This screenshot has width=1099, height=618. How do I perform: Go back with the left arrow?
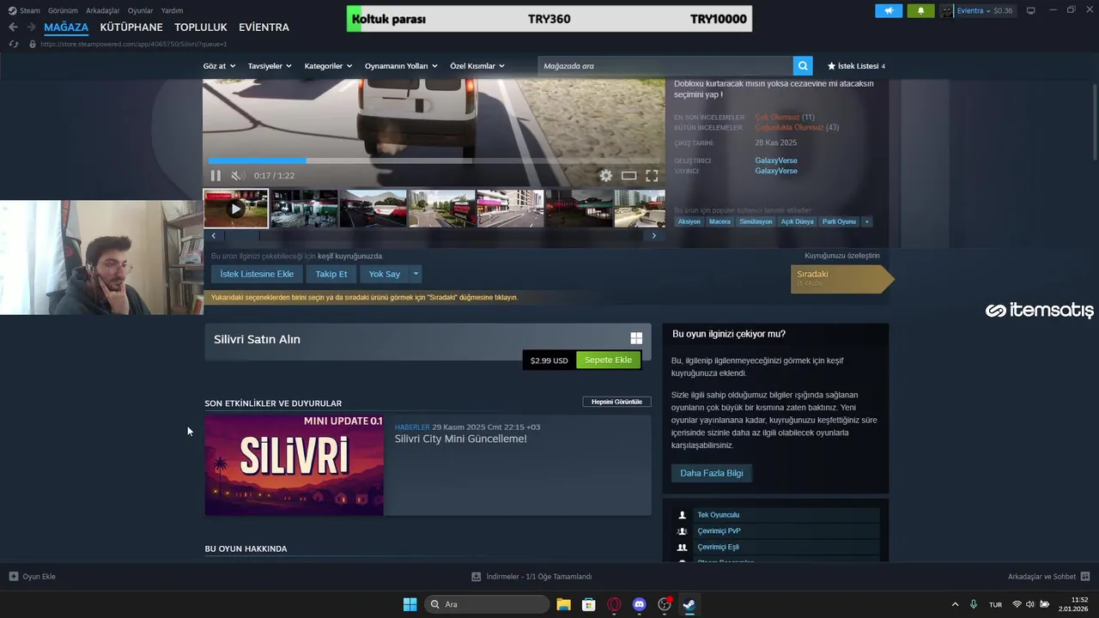coord(13,27)
